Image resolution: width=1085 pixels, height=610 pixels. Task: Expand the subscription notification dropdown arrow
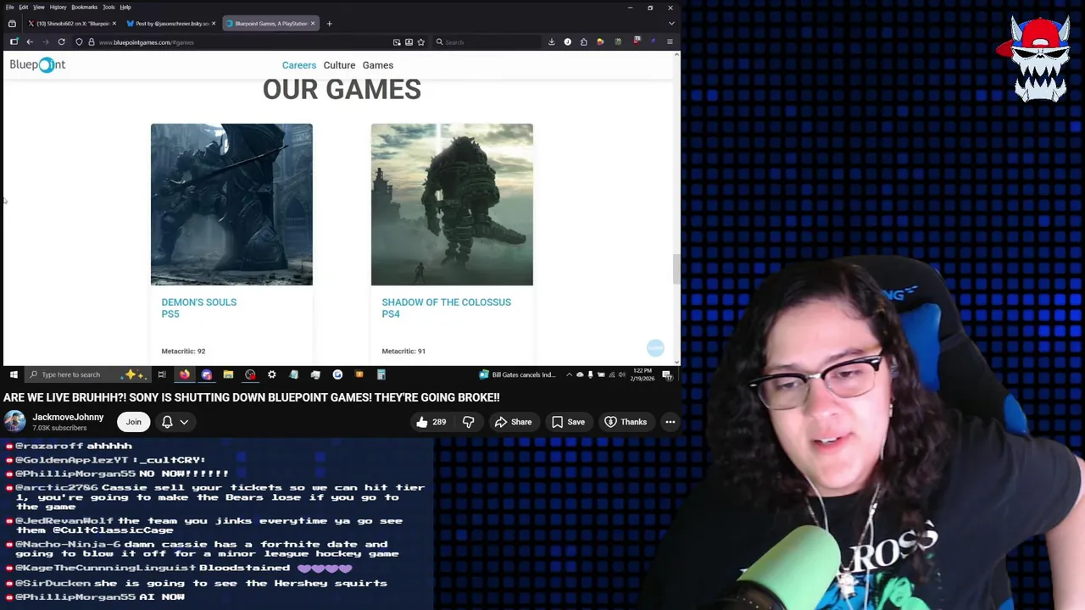184,422
